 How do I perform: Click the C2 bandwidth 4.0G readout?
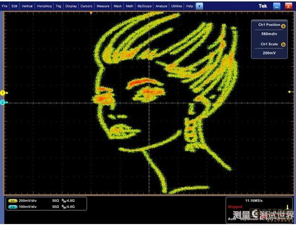pyautogui.click(x=68, y=207)
